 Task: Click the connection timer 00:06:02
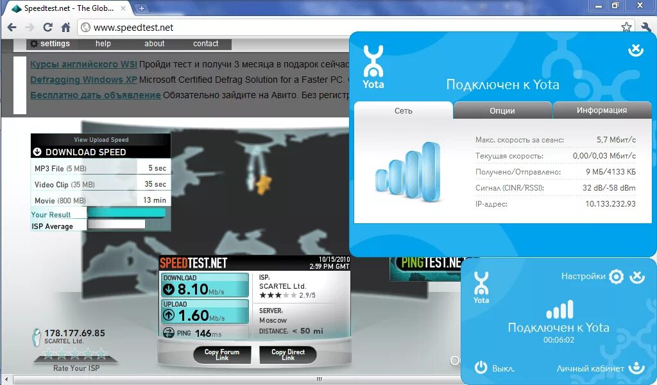click(559, 339)
